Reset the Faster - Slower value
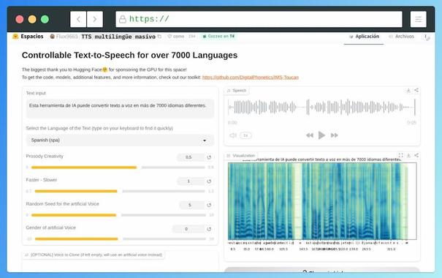The image size is (442, 278). [209, 181]
